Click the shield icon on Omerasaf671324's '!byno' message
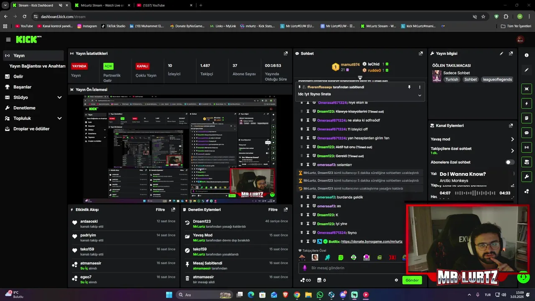The width and height of the screenshot is (535, 301). [x=314, y=232]
